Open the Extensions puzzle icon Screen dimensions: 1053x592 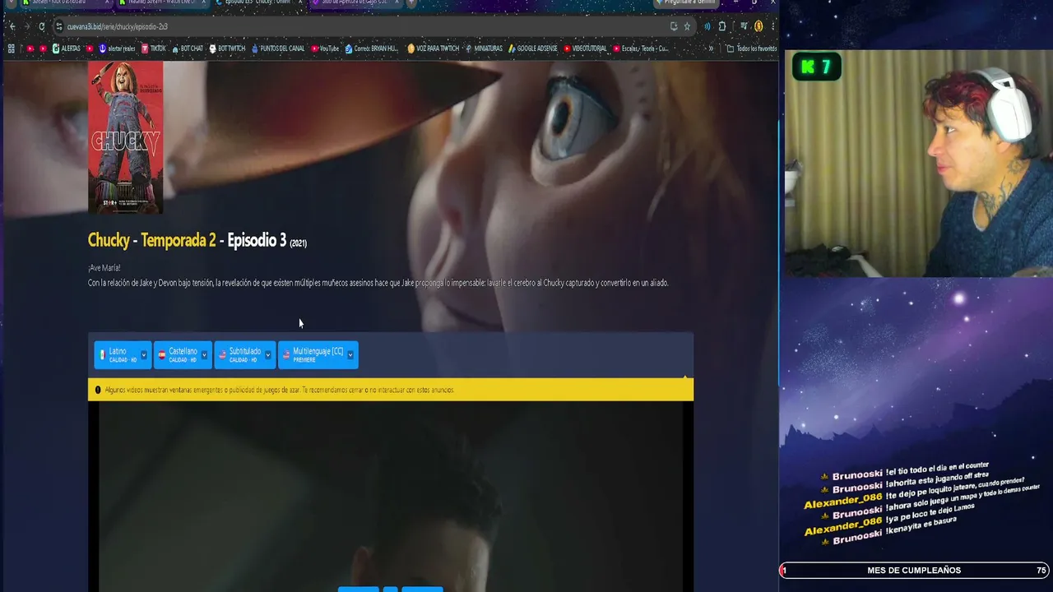(x=722, y=26)
